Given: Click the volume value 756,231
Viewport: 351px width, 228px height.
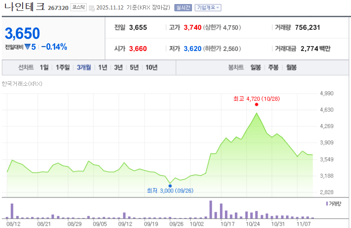Looking at the screenshot, I should tap(308, 28).
